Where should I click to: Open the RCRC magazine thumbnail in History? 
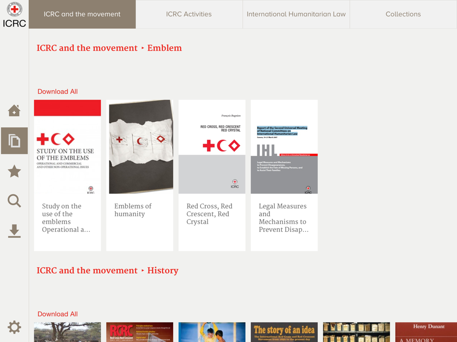pyautogui.click(x=139, y=332)
